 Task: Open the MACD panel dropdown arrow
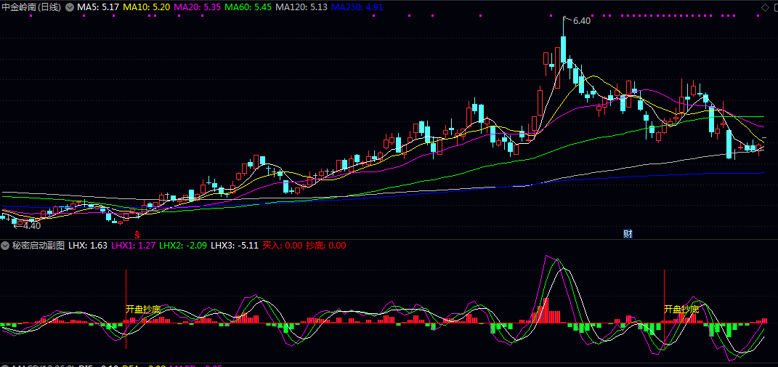click(x=5, y=366)
